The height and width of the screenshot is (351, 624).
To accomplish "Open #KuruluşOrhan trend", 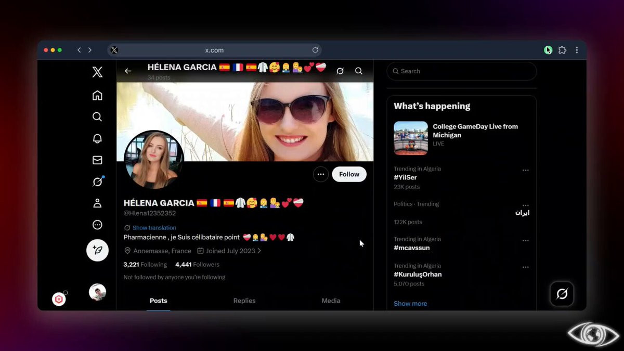I will tap(418, 274).
